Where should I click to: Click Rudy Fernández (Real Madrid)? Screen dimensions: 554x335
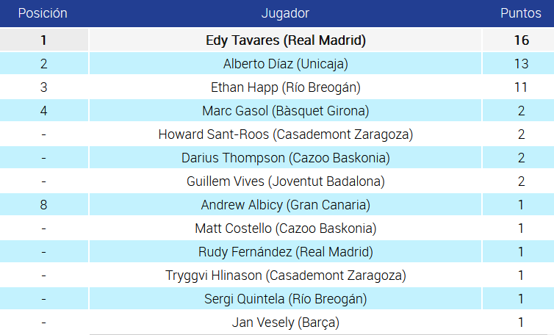pos(285,252)
